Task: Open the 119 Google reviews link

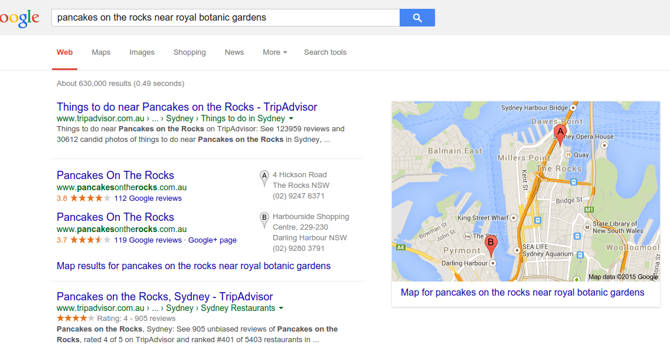Action: (x=148, y=240)
